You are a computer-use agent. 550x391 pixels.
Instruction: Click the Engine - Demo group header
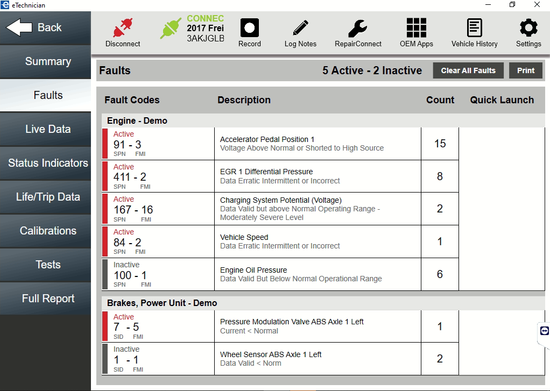pos(137,120)
